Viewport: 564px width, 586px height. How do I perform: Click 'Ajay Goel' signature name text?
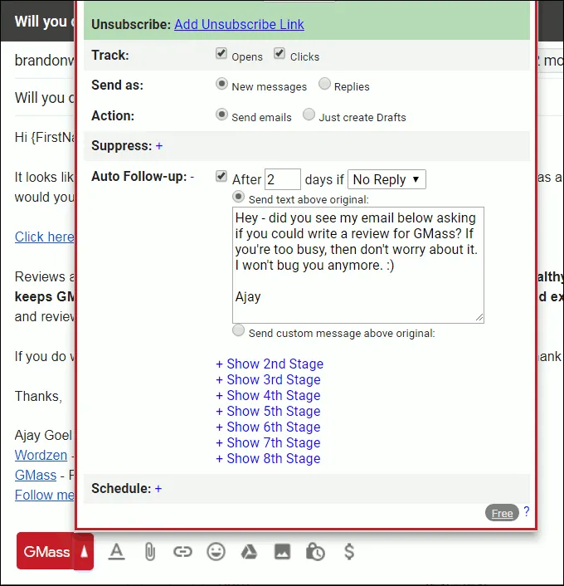43,436
